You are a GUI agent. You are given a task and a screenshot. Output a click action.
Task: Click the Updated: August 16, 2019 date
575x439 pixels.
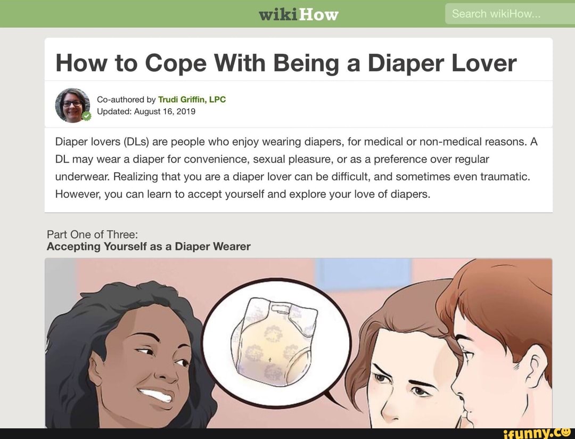(x=146, y=111)
